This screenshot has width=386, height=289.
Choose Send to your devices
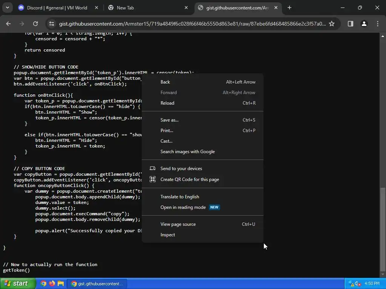pyautogui.click(x=202, y=169)
